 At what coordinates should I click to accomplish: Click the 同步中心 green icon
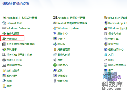(x=55, y=65)
